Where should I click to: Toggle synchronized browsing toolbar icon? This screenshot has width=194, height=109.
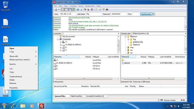pos(103,10)
